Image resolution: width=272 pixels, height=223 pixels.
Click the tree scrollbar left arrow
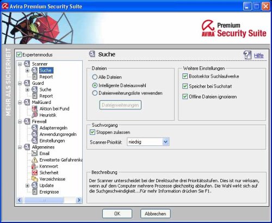20,200
